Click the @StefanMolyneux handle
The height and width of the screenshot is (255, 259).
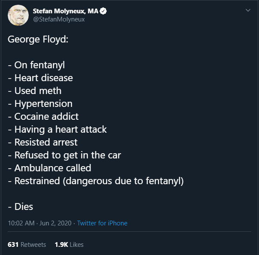(59, 19)
